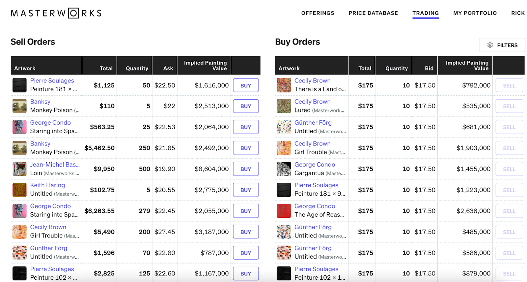This screenshot has height=282, width=527.
Task: Click the Sell Orders heading
Action: 33,42
